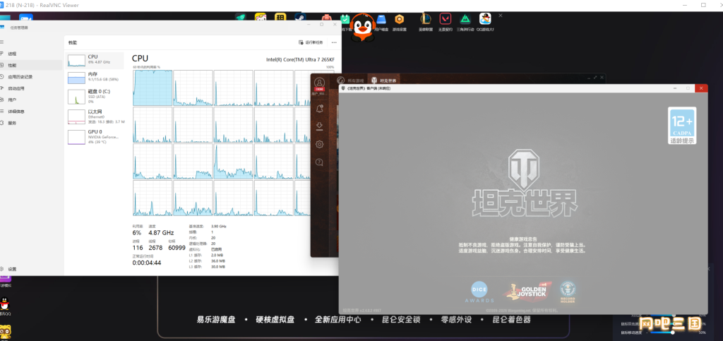Select the 磁盘 0 (C:) performance entry
Viewport: 723px width, 341px height.
pyautogui.click(x=95, y=96)
